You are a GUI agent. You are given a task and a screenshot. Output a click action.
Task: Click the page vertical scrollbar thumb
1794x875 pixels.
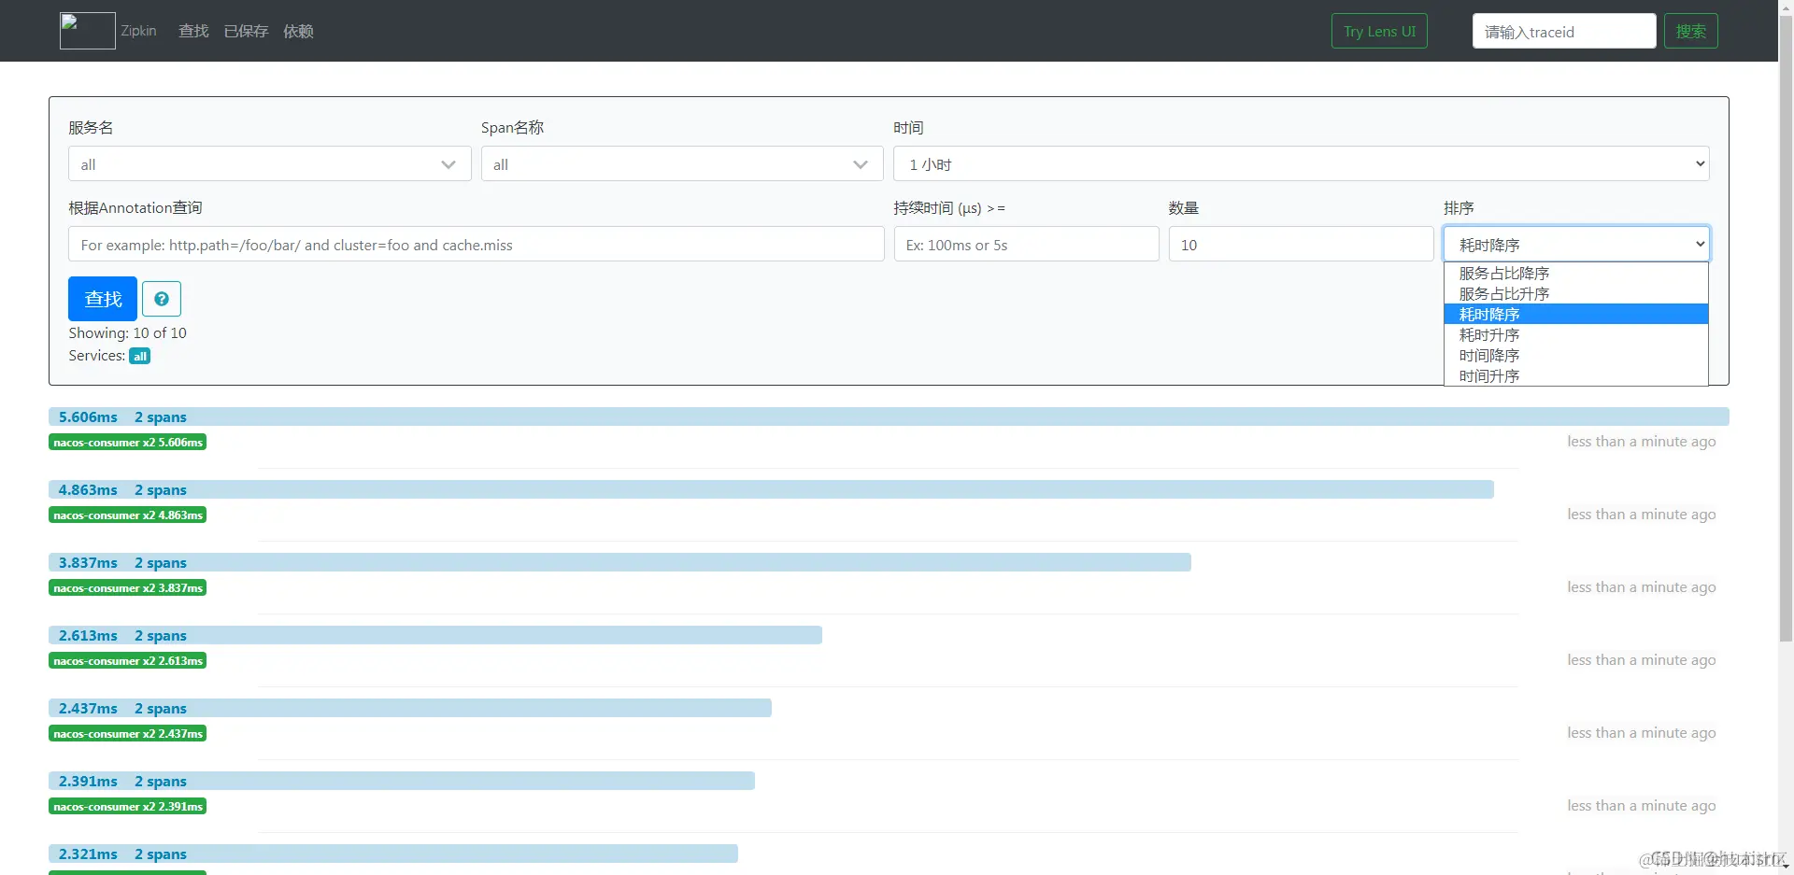tap(1786, 327)
